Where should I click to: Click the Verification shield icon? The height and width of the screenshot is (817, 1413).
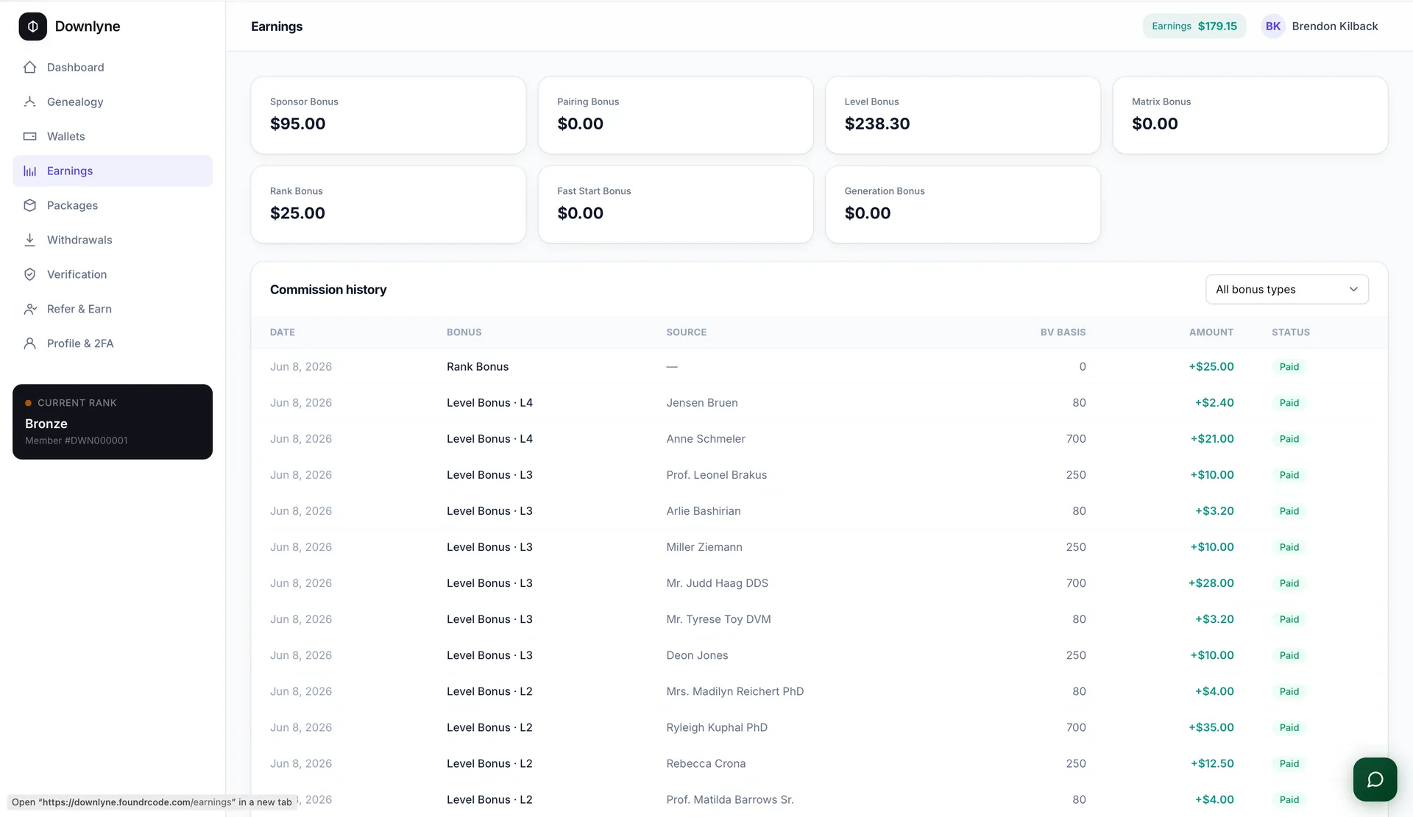[29, 274]
